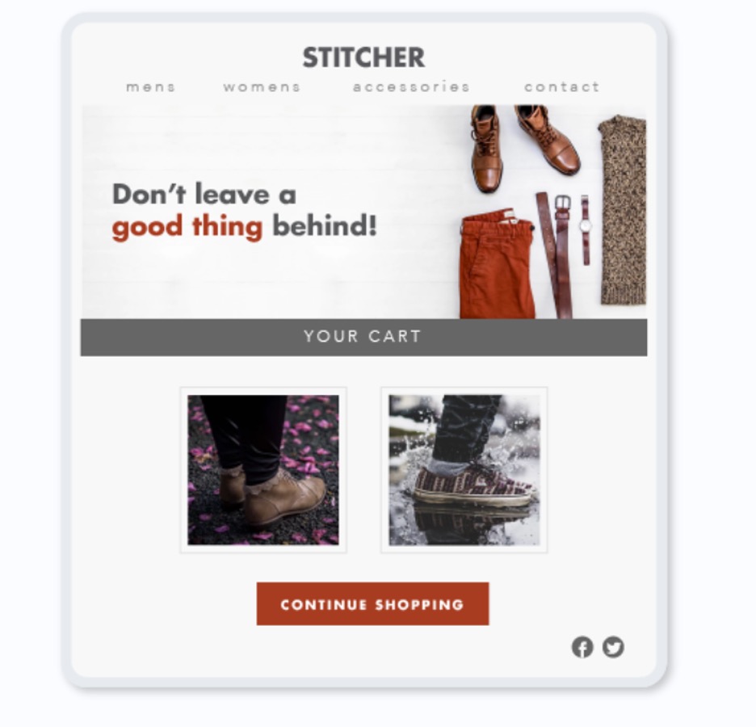The image size is (756, 727).
Task: Click the wristwatch in the banner
Action: pos(586,229)
